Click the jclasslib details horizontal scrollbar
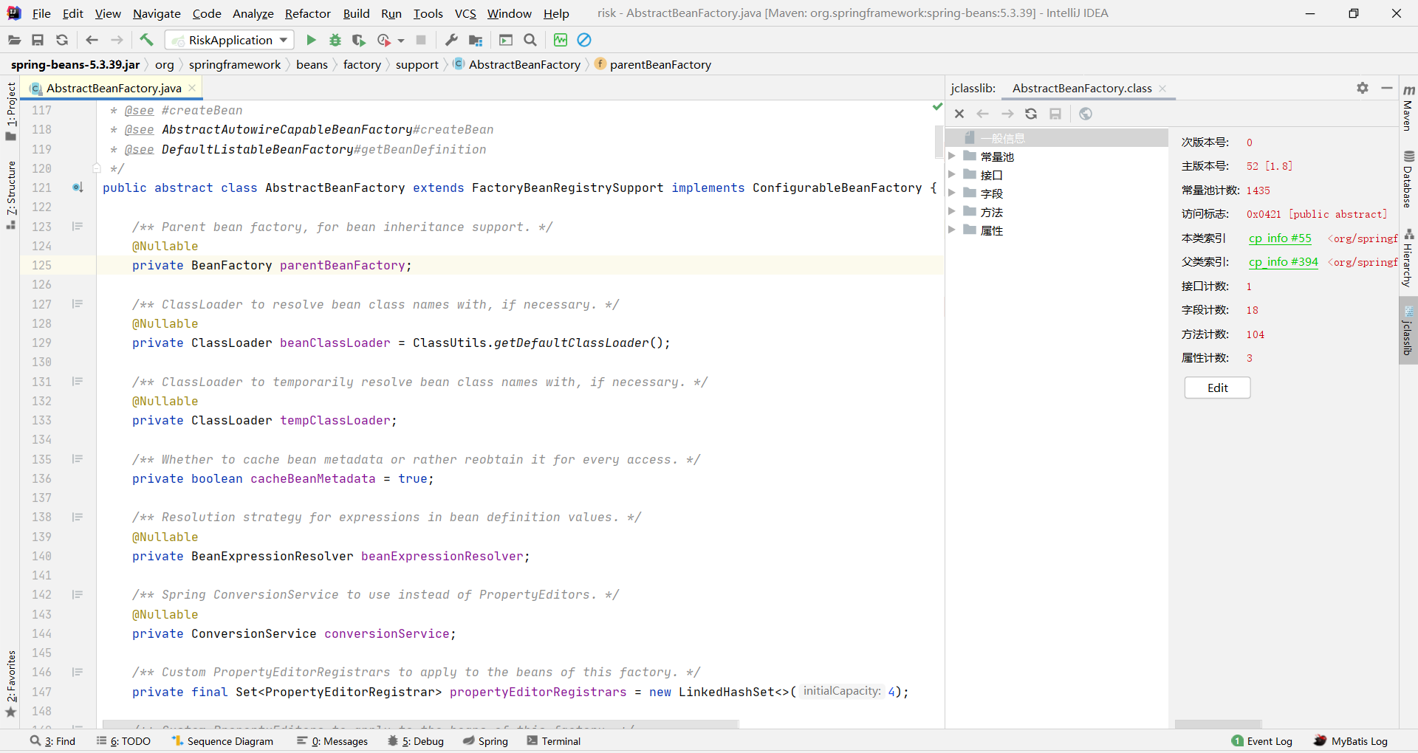Screen dimensions: 1418x753 pyautogui.click(x=1218, y=724)
